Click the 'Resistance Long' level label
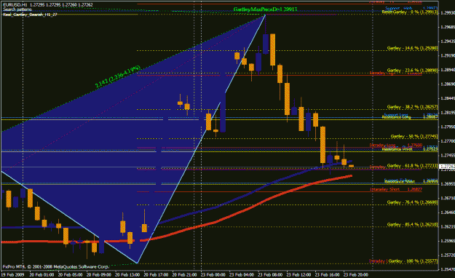 (x=396, y=117)
